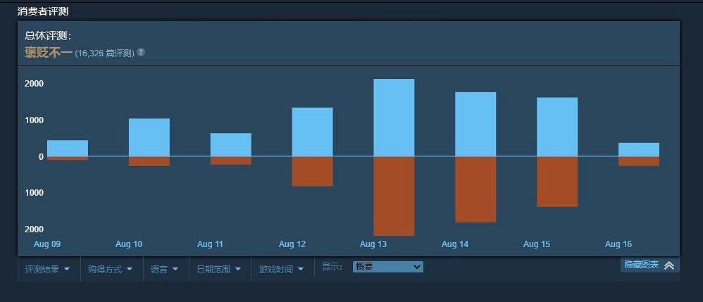
Task: Open the 语言 filter dropdown
Action: click(x=165, y=269)
